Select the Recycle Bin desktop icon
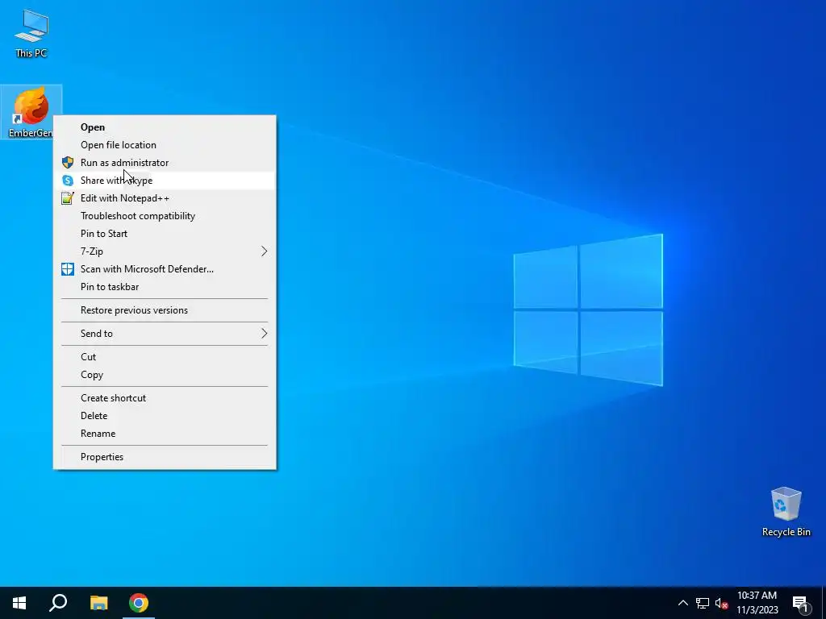This screenshot has height=619, width=826. [x=786, y=511]
